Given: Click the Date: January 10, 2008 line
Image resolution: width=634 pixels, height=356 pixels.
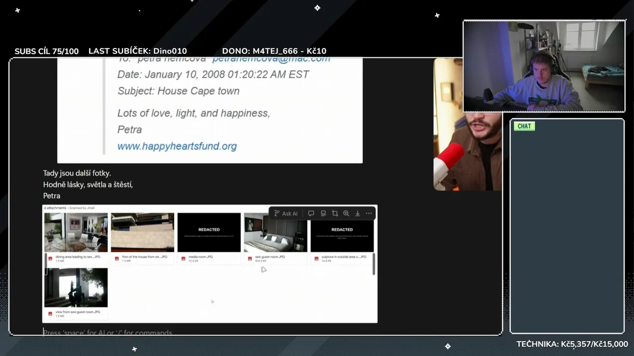Looking at the screenshot, I should [x=213, y=74].
